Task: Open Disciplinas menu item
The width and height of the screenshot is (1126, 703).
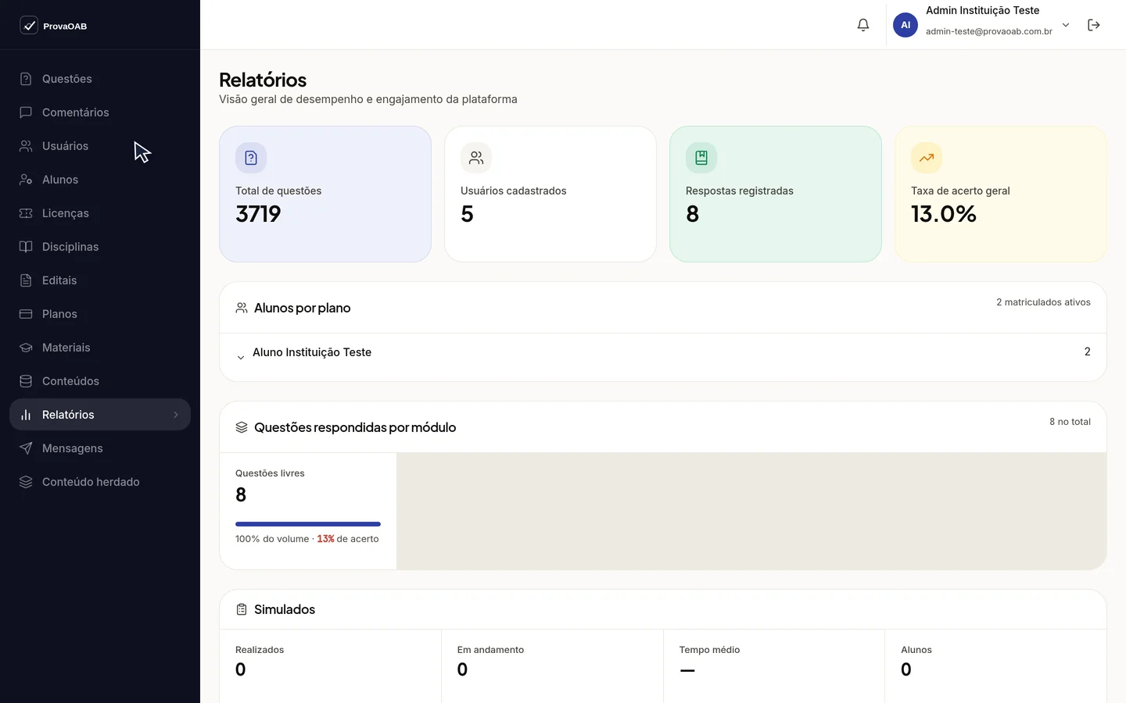Action: [x=100, y=247]
